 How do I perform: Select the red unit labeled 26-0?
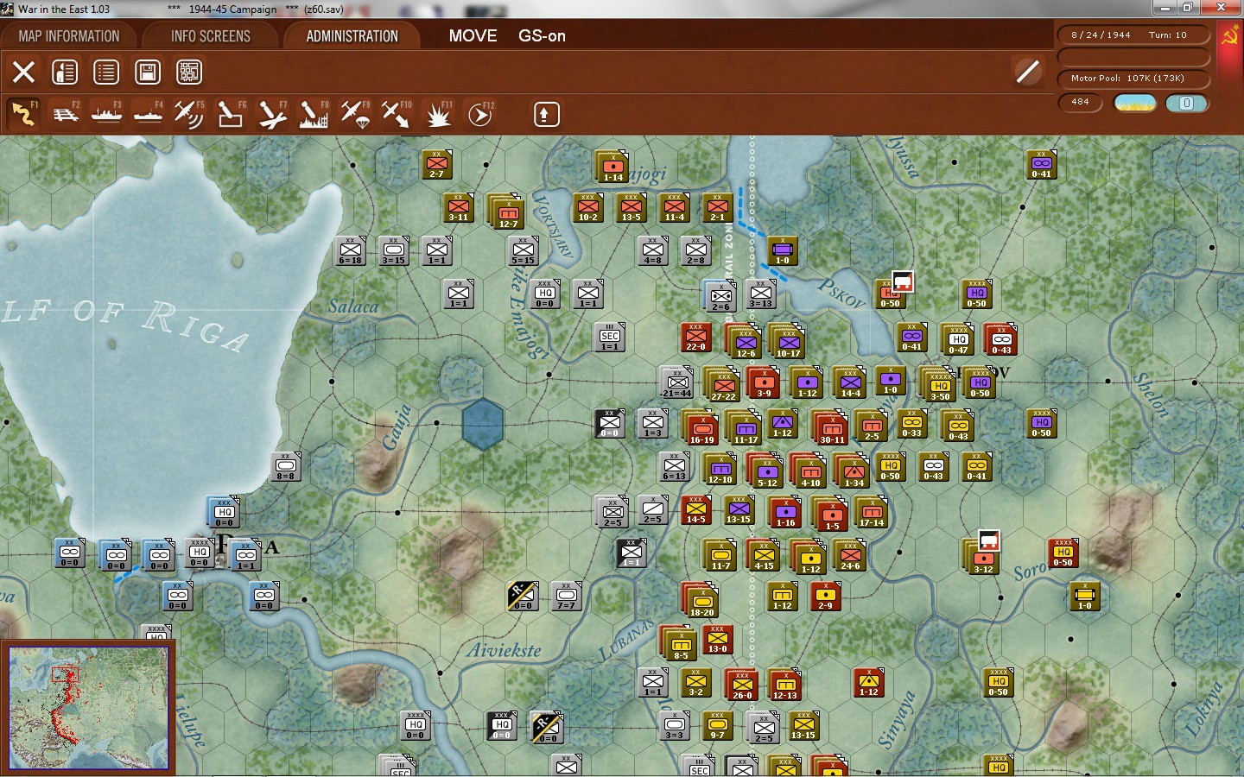(741, 685)
